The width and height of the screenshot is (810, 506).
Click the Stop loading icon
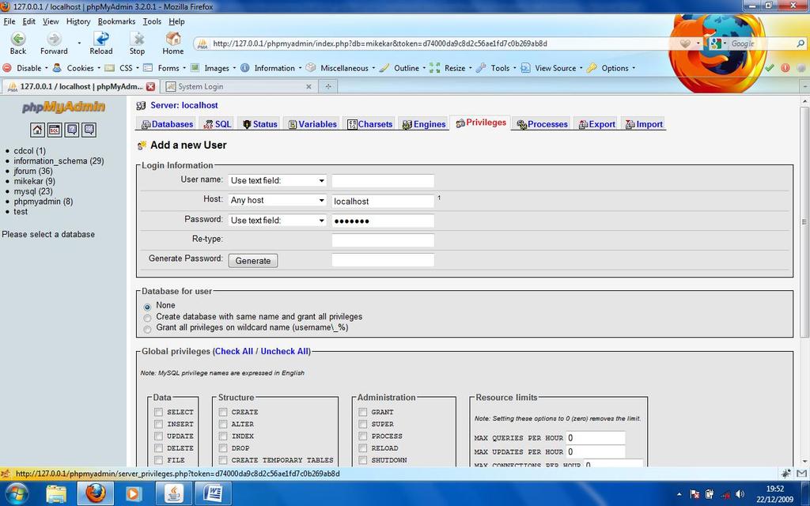[137, 43]
